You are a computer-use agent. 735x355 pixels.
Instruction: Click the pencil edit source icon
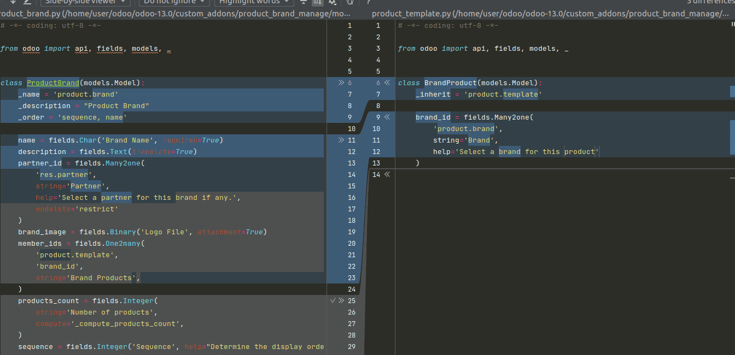coord(27,2)
